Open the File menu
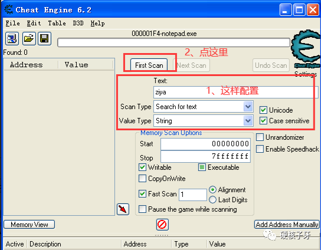The image size is (321, 250). tap(13, 23)
